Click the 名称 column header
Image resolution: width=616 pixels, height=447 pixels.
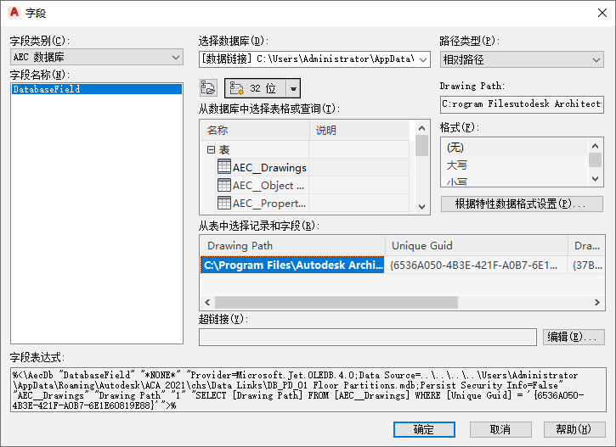255,130
